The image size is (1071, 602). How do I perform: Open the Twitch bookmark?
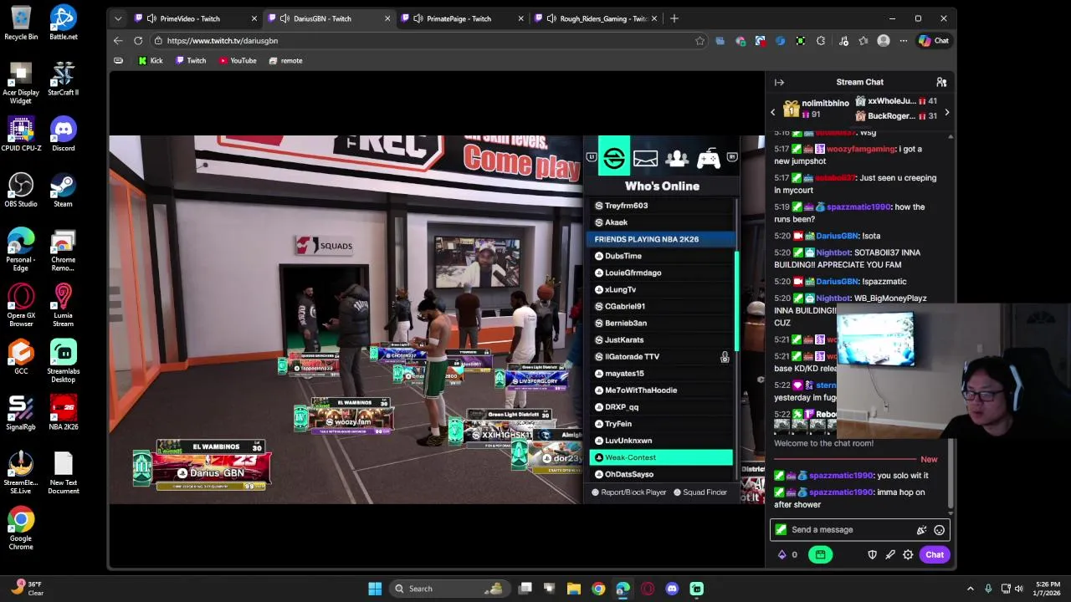click(x=191, y=60)
